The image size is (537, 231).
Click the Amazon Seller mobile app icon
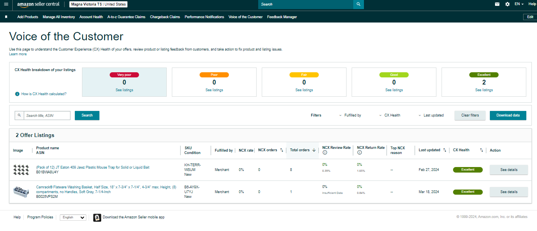pyautogui.click(x=97, y=218)
